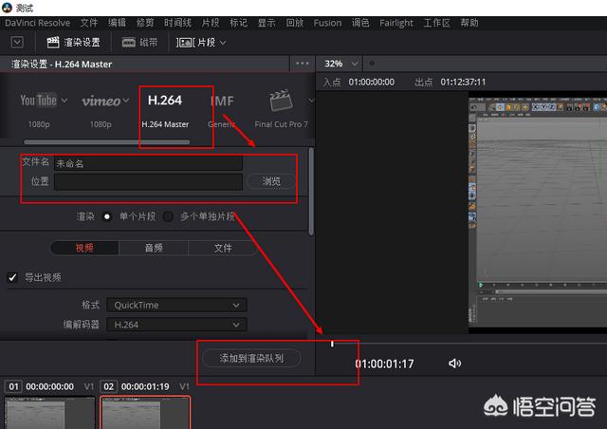The width and height of the screenshot is (607, 429).
Task: Switch to the 文件 file tab
Action: tap(223, 248)
